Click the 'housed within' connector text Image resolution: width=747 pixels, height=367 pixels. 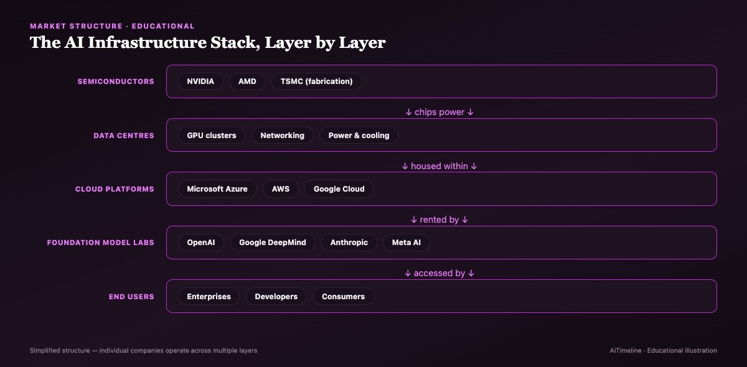pyautogui.click(x=439, y=166)
